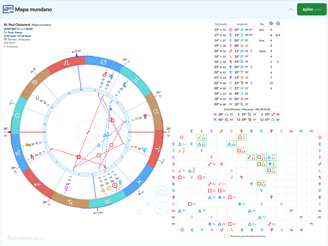Viewport: 328px width, 246px height.
Task: Click the Casas Placidus HSL 08:33:48 heading
Action: coord(247,109)
